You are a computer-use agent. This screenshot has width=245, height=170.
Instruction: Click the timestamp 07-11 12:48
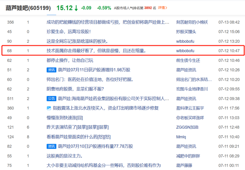[x=229, y=127]
